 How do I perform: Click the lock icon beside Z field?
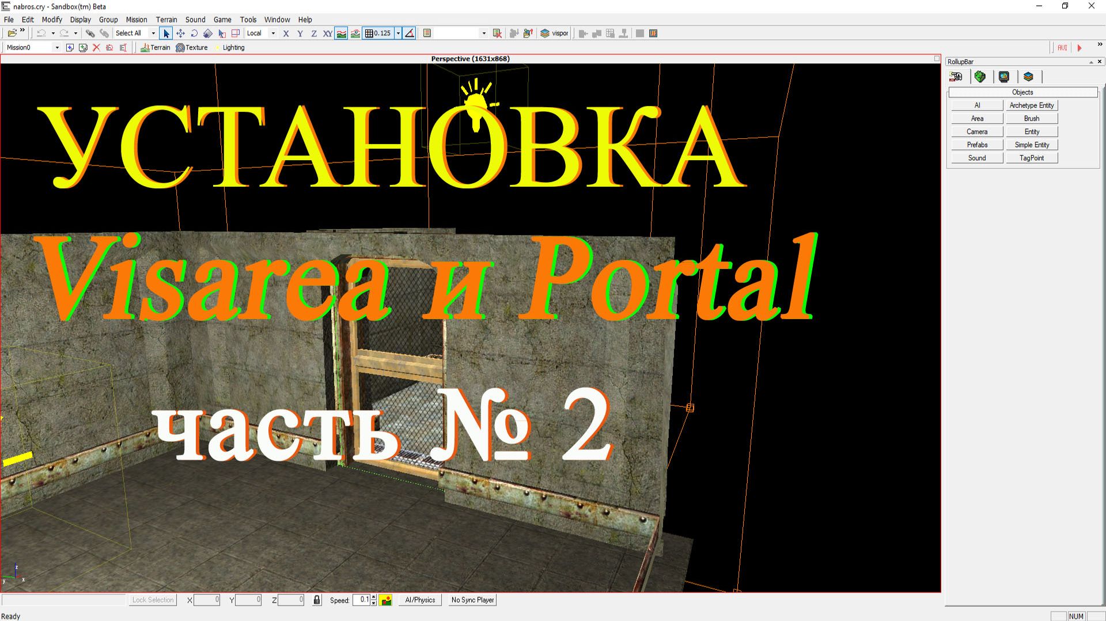[x=317, y=600]
